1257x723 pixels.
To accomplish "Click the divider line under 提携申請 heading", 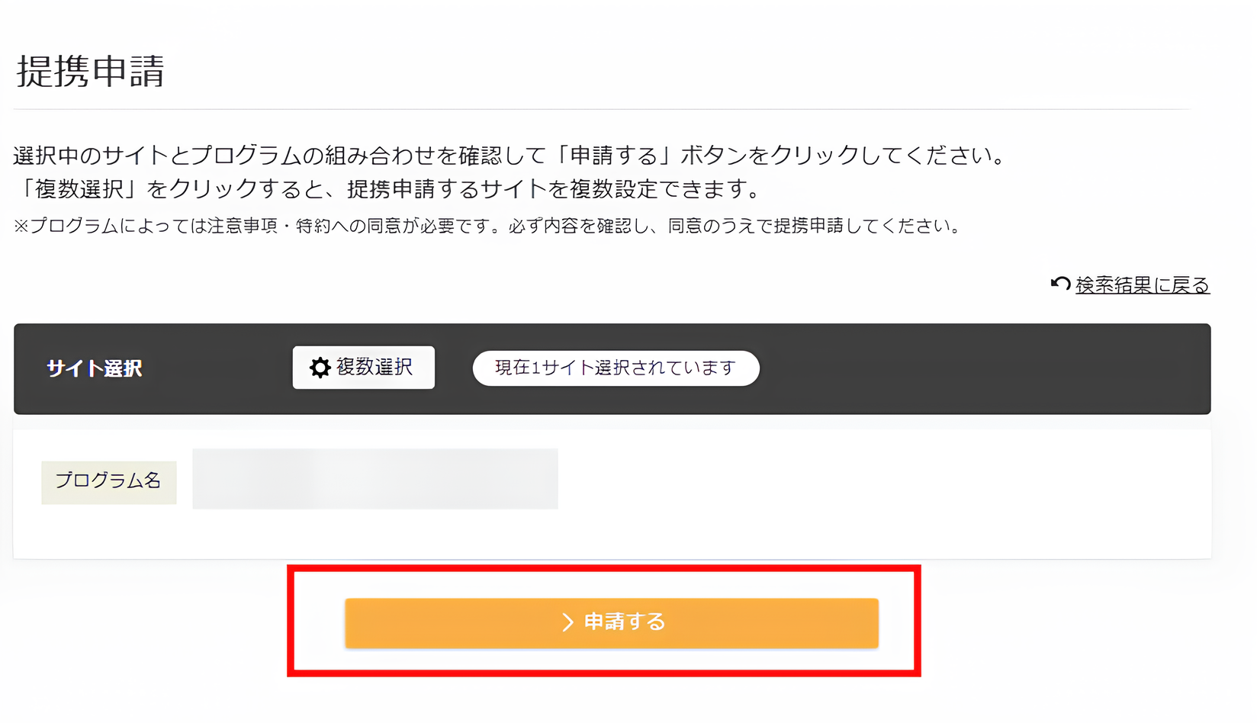I will (x=601, y=109).
